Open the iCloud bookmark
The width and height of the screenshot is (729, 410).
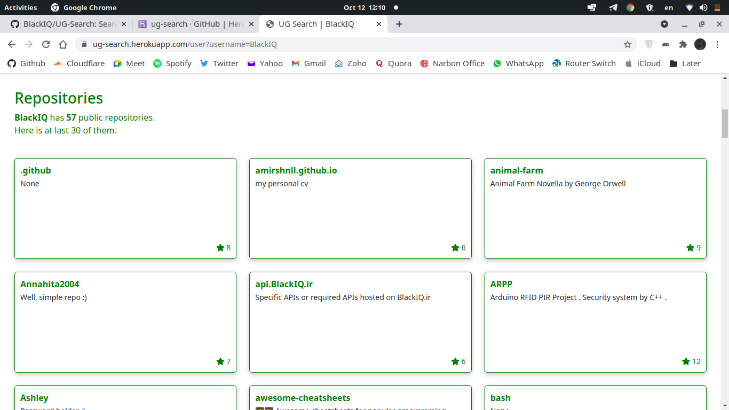coord(643,64)
